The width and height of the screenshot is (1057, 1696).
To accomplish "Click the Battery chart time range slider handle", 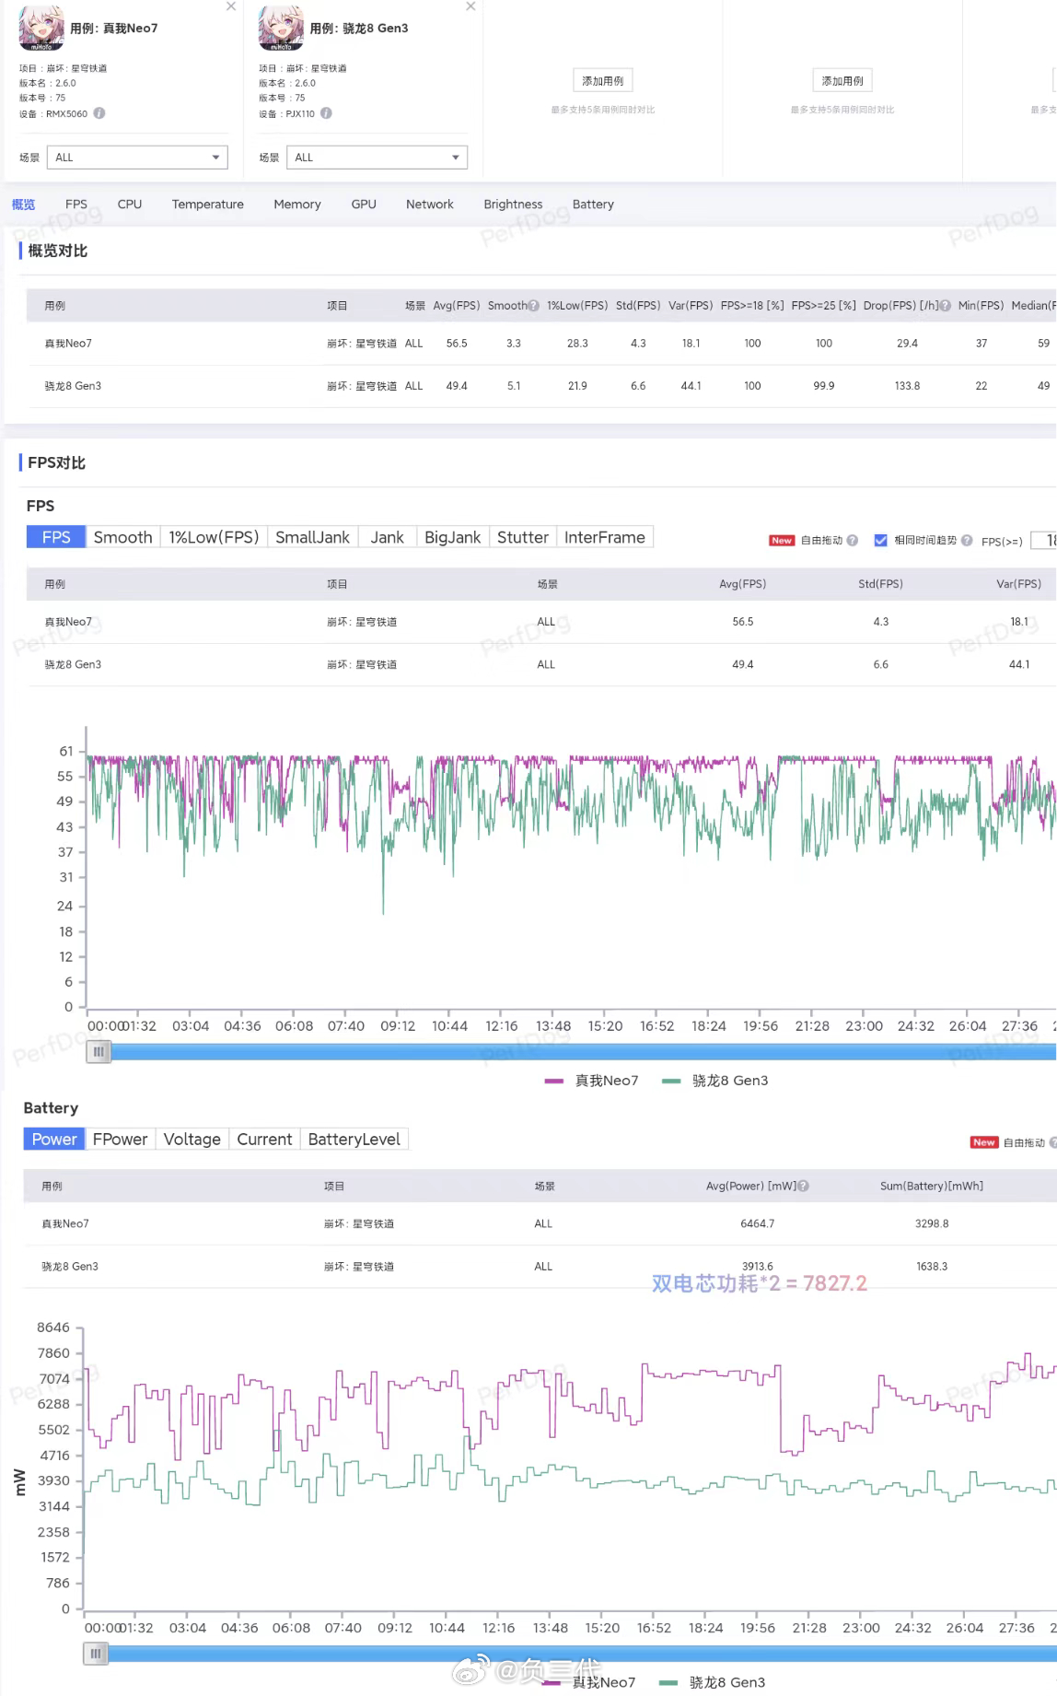I will pos(96,1654).
